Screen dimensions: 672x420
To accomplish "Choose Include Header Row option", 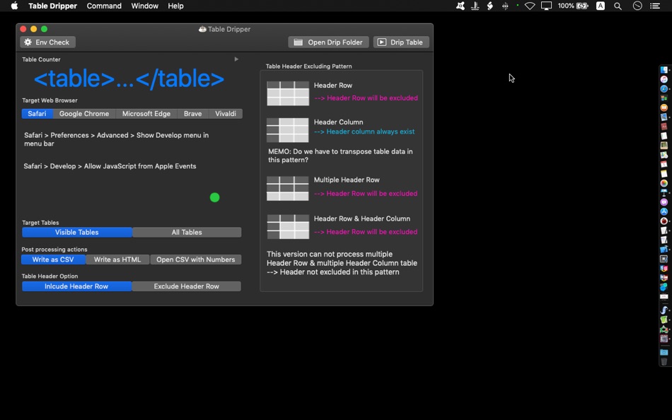I will (x=76, y=286).
